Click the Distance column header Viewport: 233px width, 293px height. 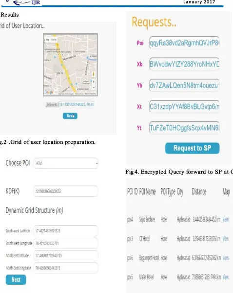[199, 192]
